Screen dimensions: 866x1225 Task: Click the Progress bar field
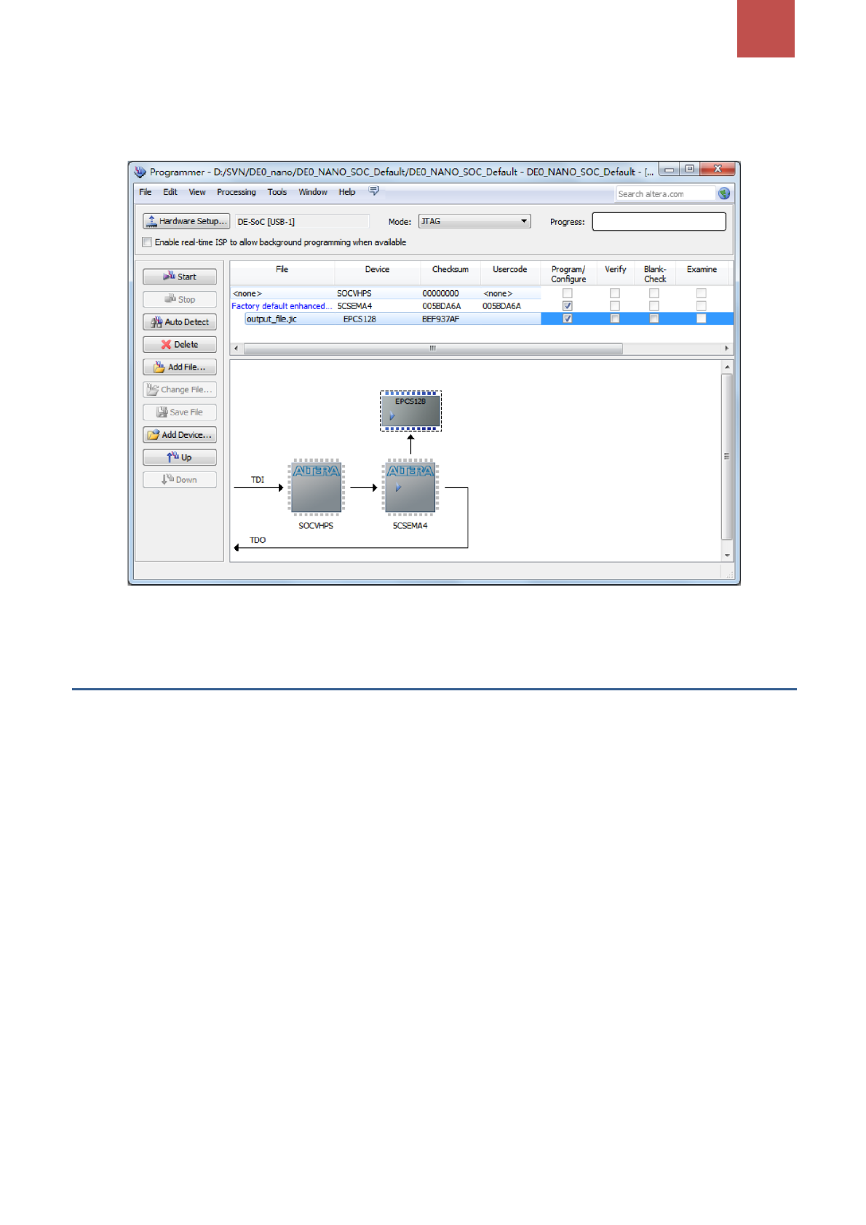[659, 221]
